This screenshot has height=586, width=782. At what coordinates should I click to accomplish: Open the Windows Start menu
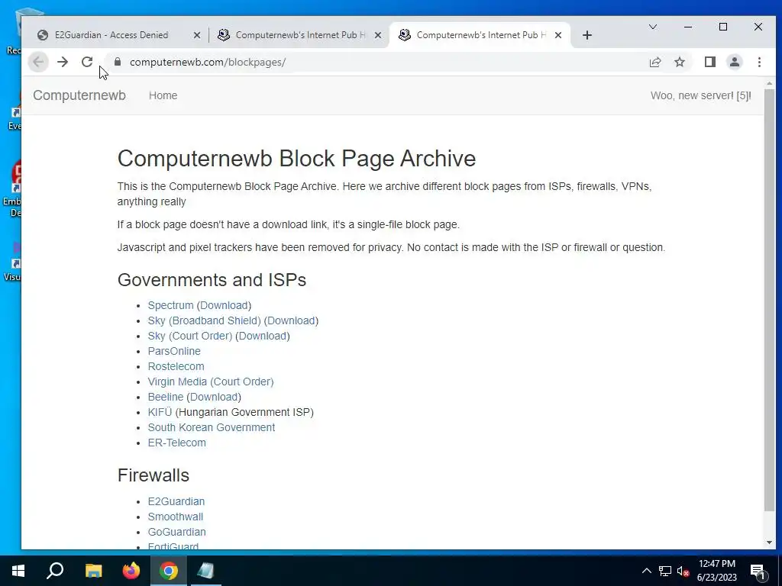(x=18, y=571)
